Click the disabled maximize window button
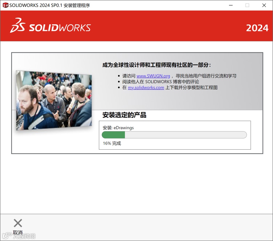 (247, 5)
